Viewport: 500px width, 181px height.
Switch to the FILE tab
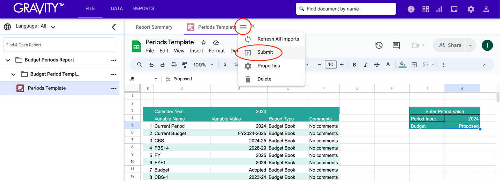point(90,9)
